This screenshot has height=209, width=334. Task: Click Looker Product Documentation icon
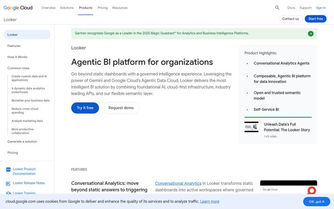(x=8, y=170)
